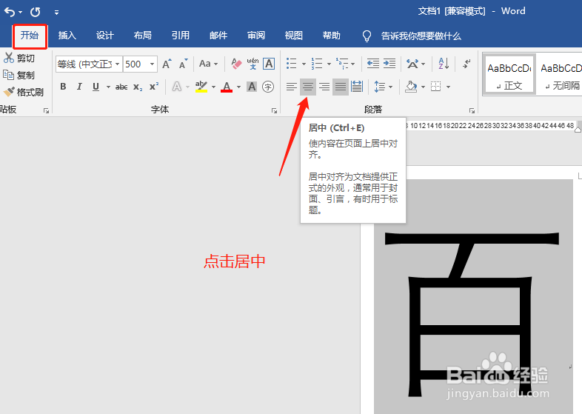Apply the red font color
The image size is (582, 414).
227,87
